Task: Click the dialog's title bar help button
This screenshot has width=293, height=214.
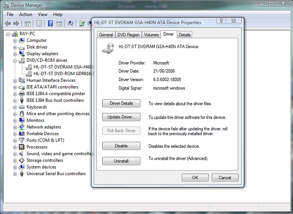Action: click(x=221, y=21)
